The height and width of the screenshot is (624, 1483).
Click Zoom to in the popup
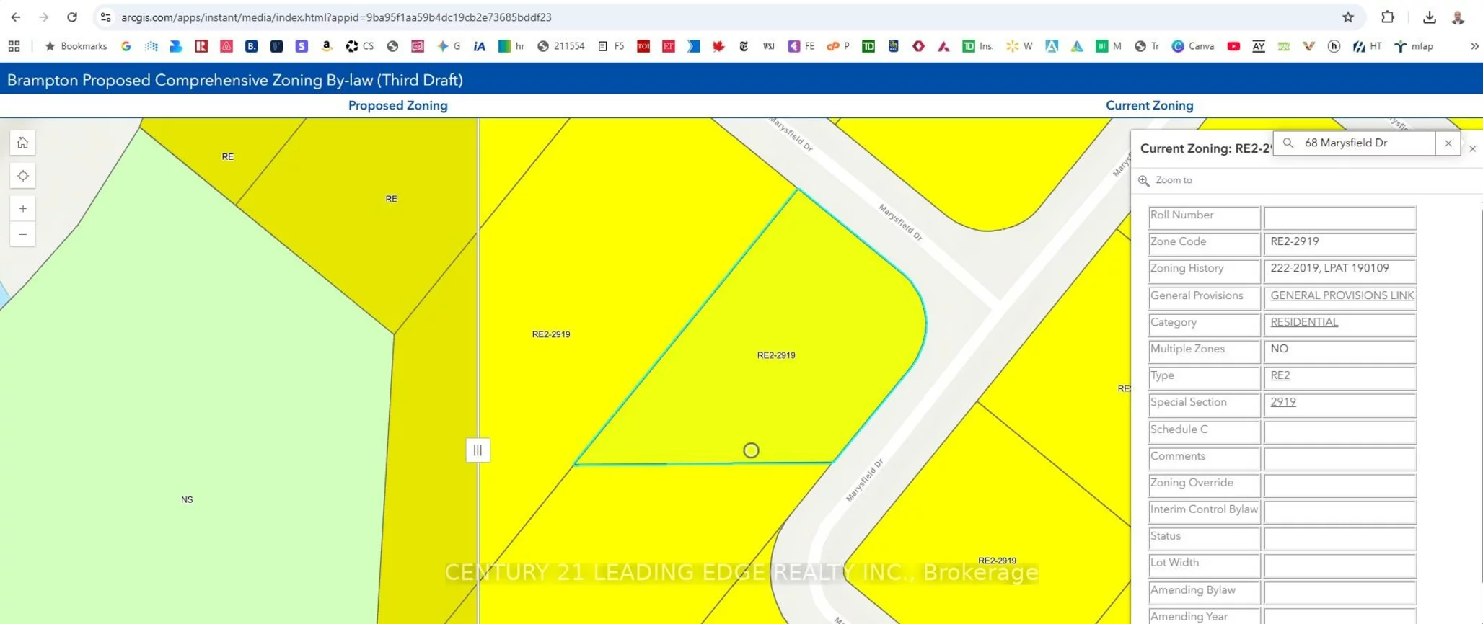(x=1173, y=180)
